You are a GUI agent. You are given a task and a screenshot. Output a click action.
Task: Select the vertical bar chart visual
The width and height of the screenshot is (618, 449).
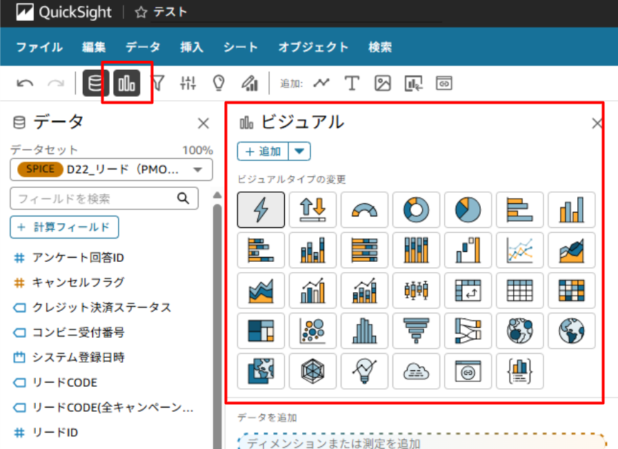[572, 210]
